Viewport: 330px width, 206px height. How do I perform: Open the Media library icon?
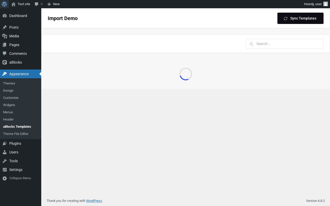pos(5,36)
